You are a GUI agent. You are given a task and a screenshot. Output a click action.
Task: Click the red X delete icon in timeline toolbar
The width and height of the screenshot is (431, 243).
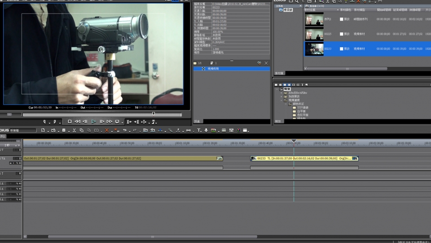click(x=107, y=130)
